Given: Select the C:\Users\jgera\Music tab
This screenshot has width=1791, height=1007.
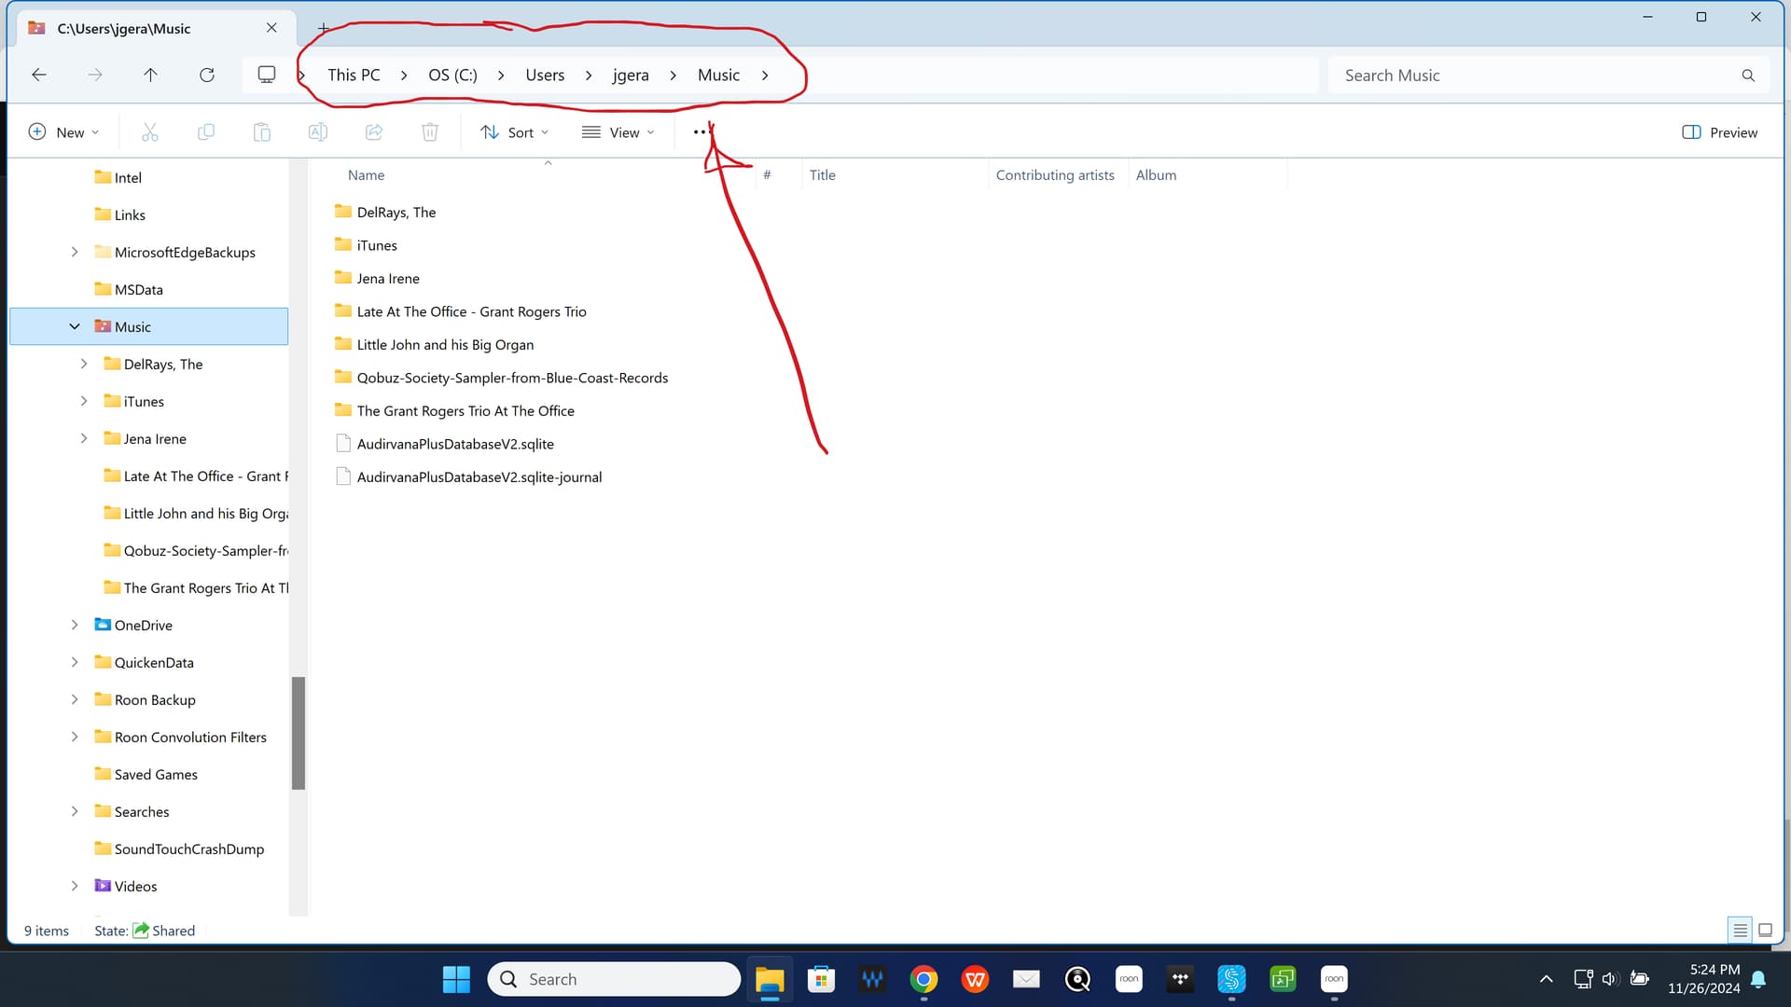Looking at the screenshot, I should [154, 28].
